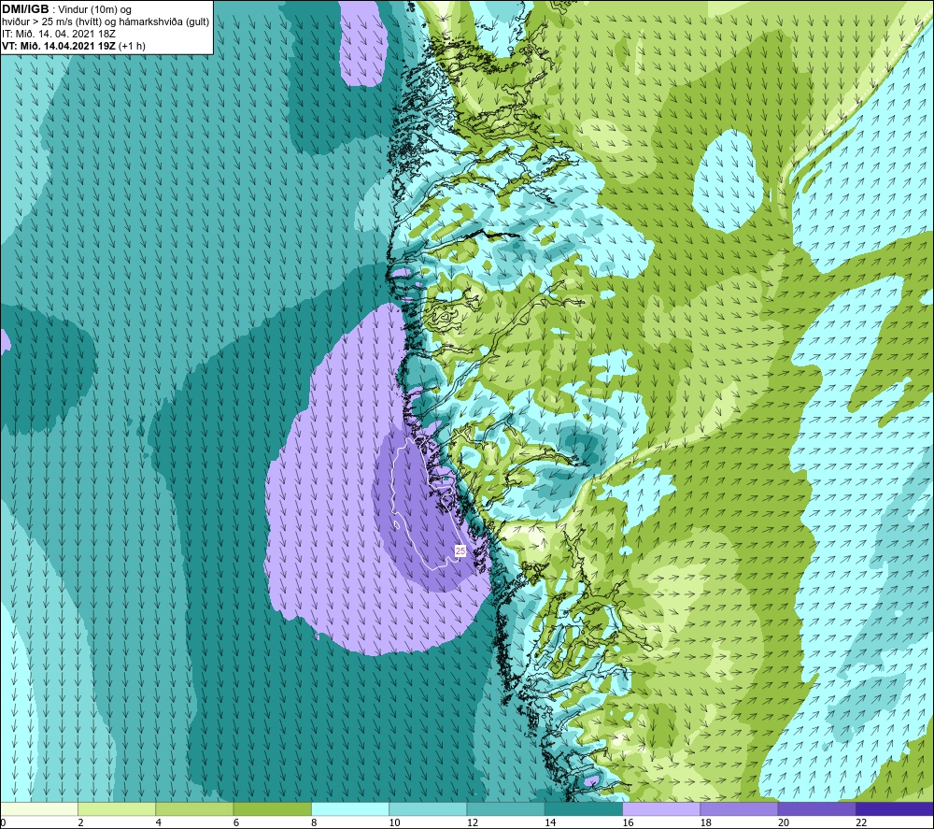Viewport: 934px width, 829px height.
Task: Click the '25' gust contour label
Action: [x=460, y=551]
